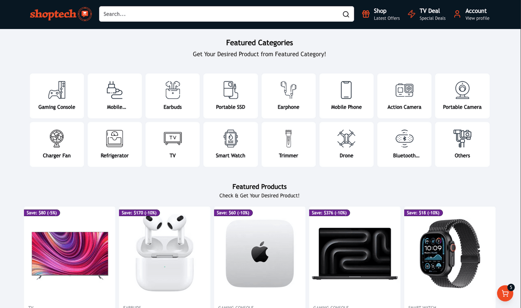
Task: Click the Save $376 (-10%) badge
Action: click(x=330, y=213)
